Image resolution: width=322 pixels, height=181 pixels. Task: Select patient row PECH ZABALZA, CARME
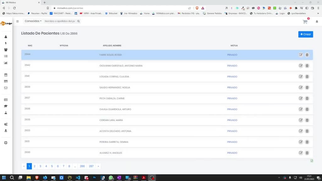167,98
